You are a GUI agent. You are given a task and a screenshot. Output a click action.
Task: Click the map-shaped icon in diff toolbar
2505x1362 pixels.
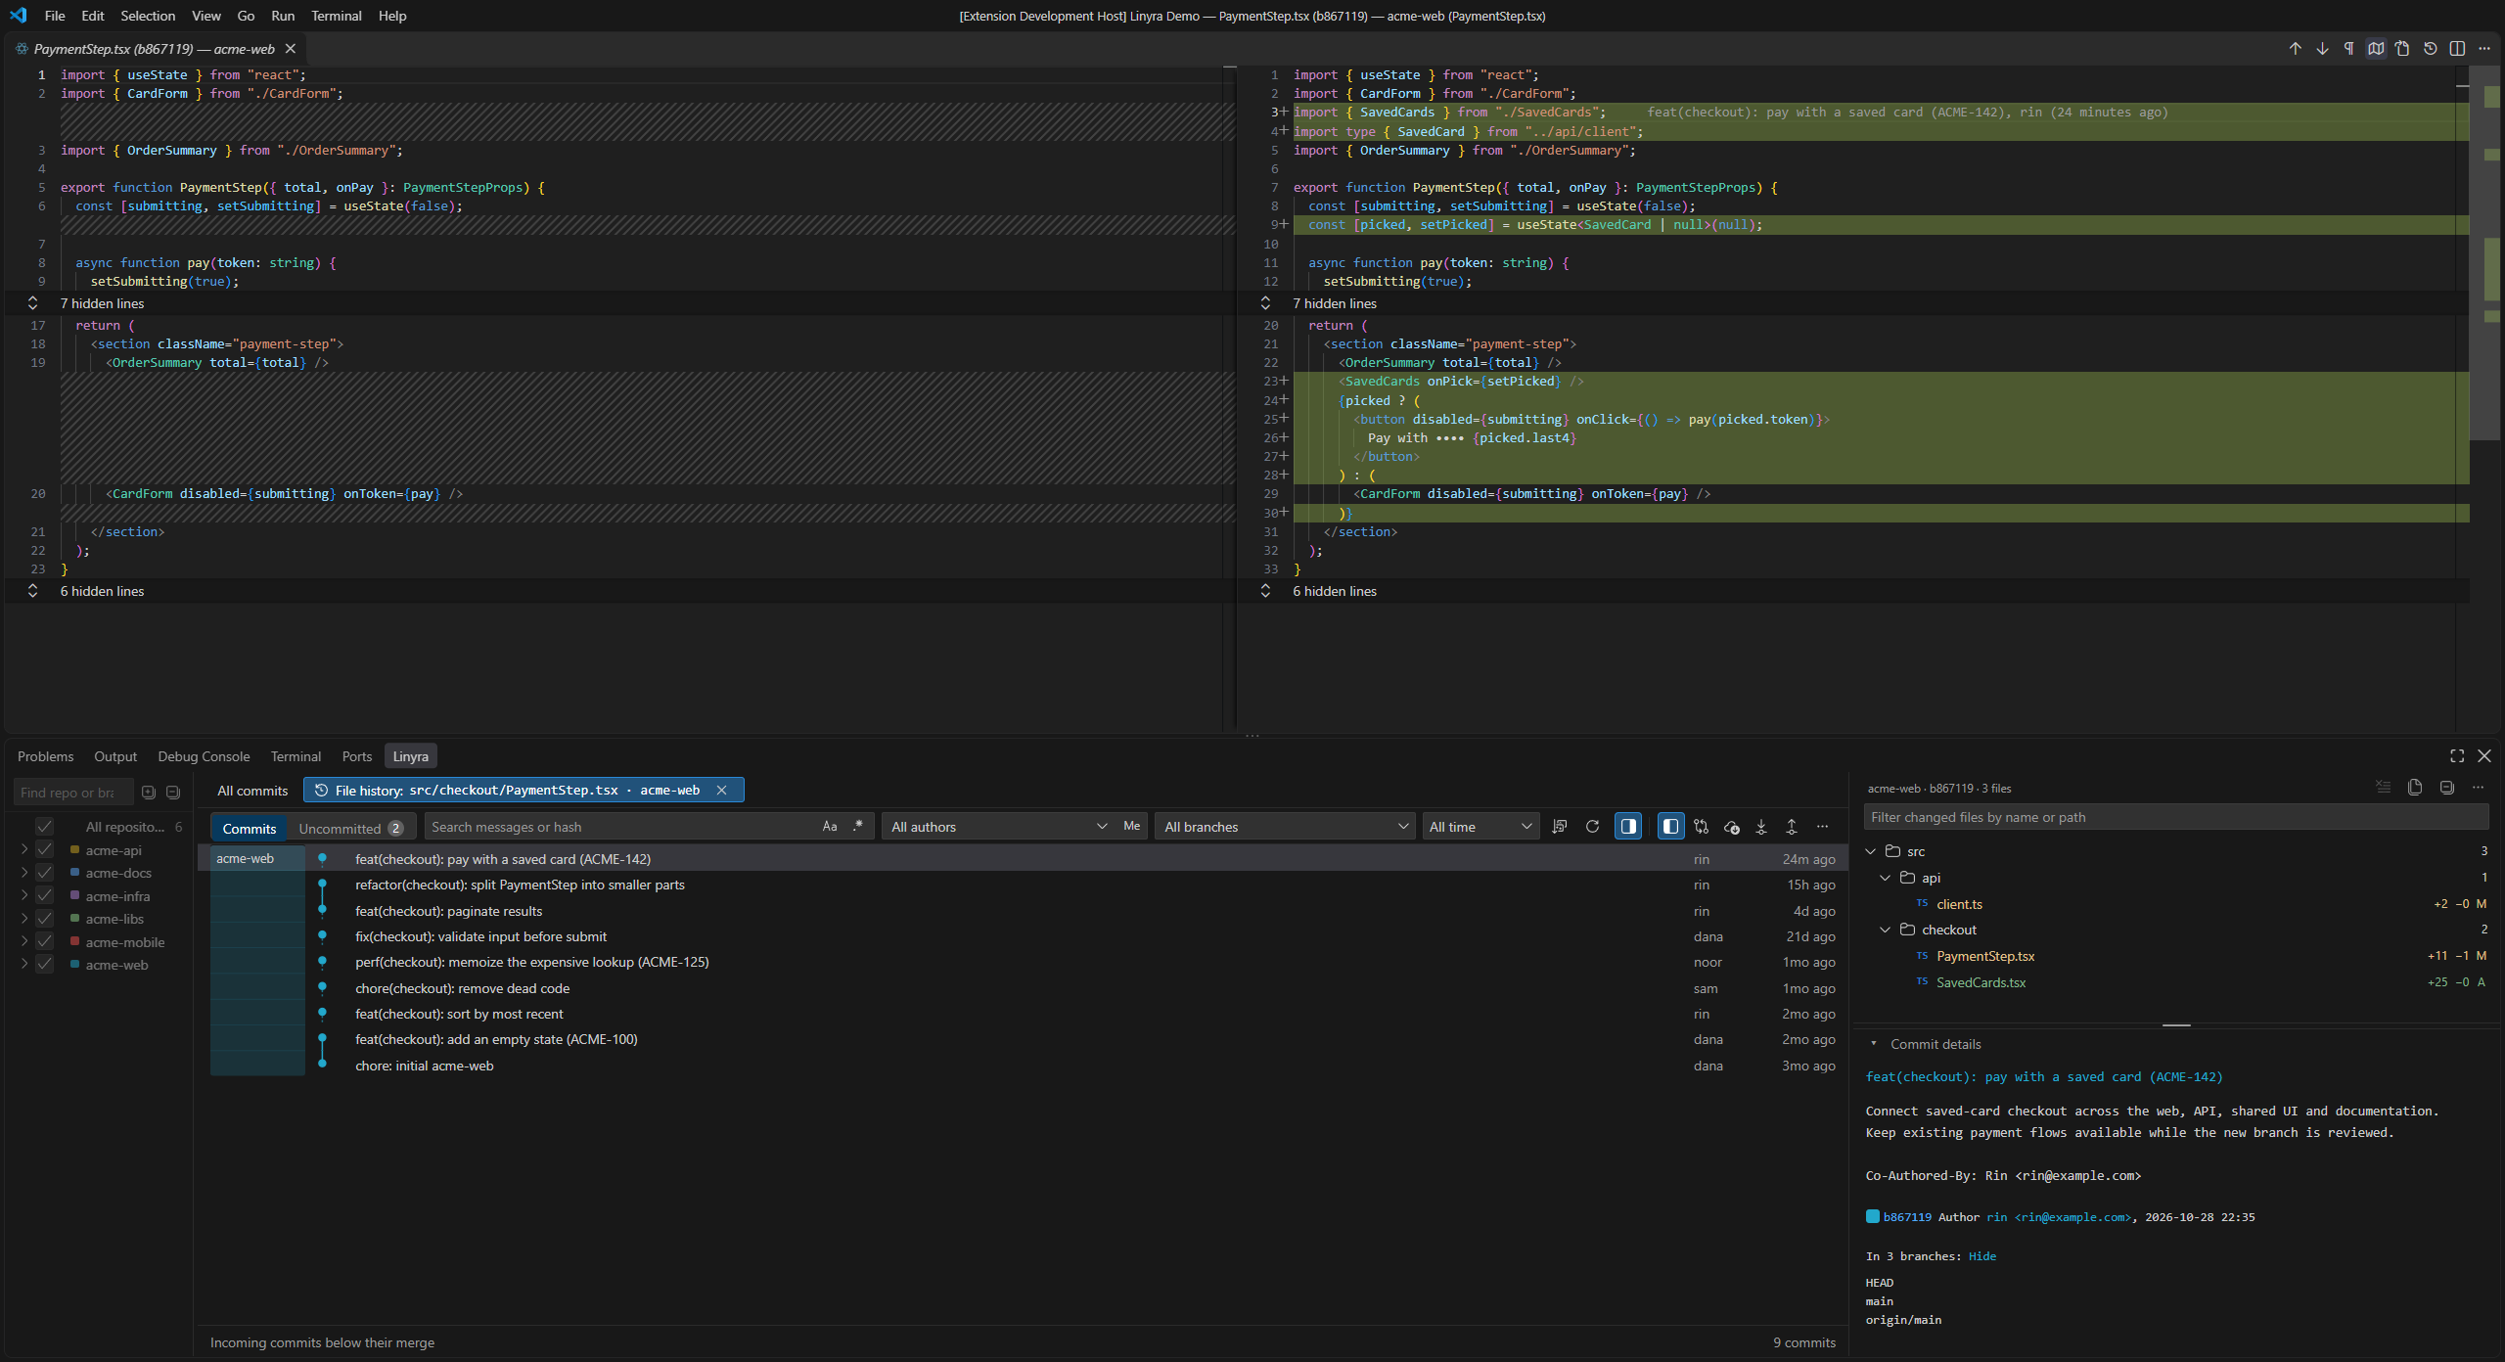point(2376,49)
